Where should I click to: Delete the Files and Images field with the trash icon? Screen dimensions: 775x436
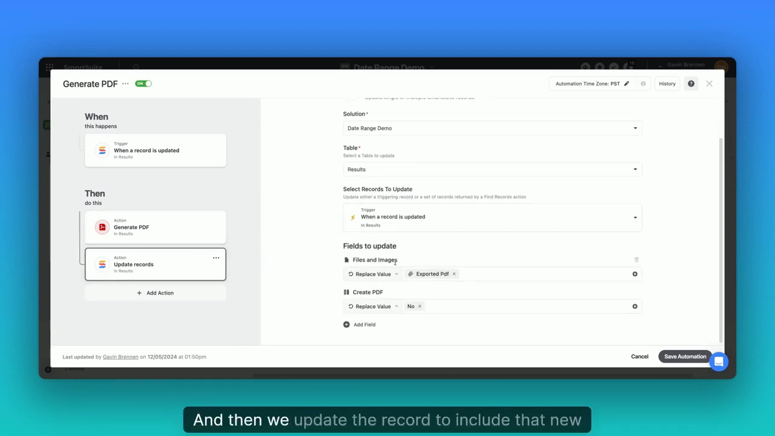pyautogui.click(x=636, y=260)
